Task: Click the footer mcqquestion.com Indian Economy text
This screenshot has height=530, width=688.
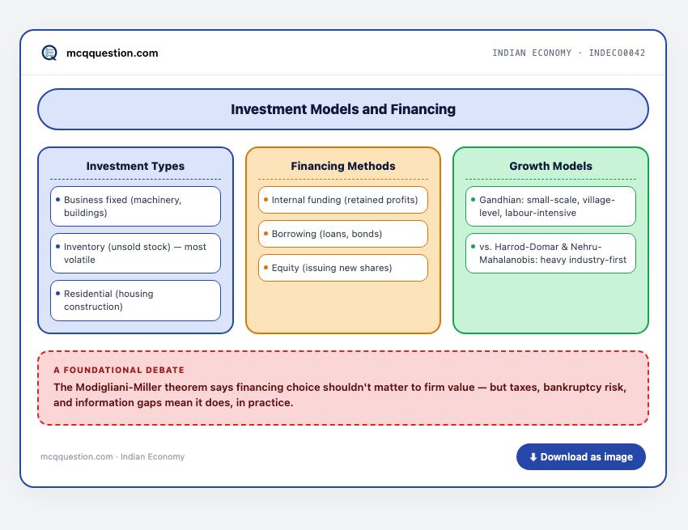Action: pyautogui.click(x=113, y=456)
